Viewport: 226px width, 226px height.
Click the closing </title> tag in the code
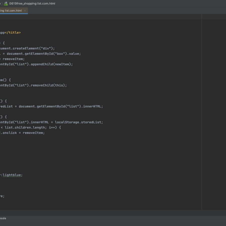[x=13, y=33]
